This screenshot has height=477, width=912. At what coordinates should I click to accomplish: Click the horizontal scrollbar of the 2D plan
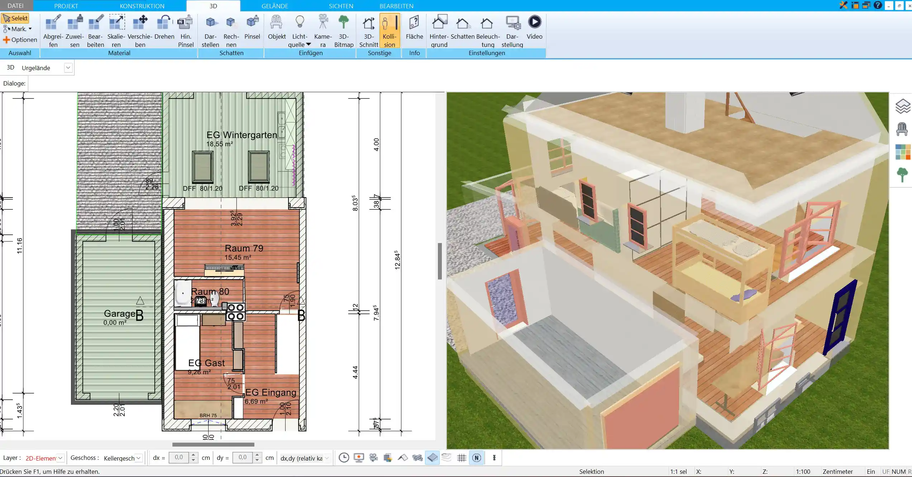point(213,444)
